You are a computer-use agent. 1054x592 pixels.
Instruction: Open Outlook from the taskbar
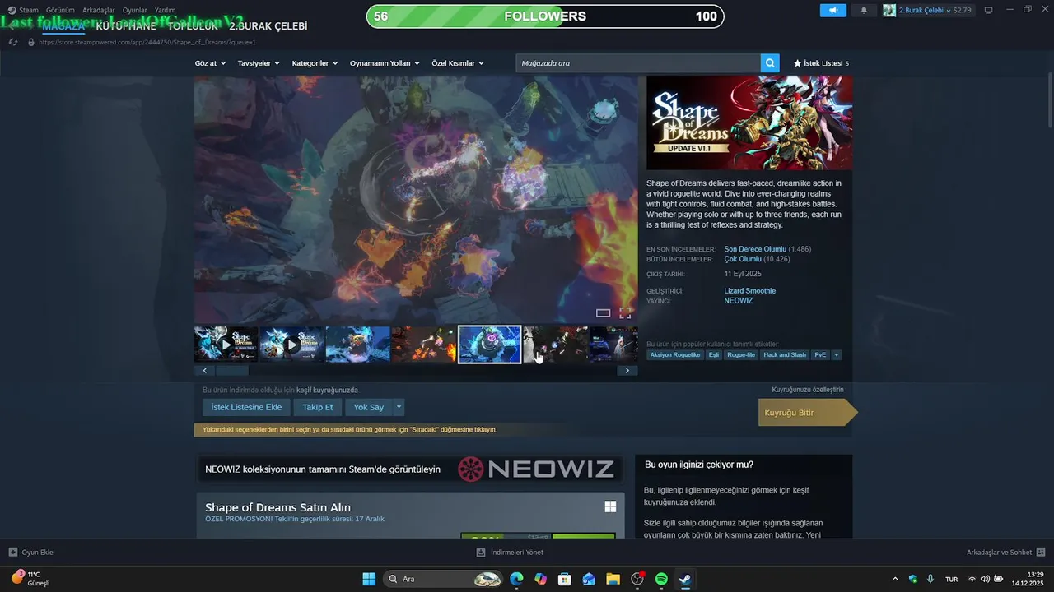pos(589,579)
